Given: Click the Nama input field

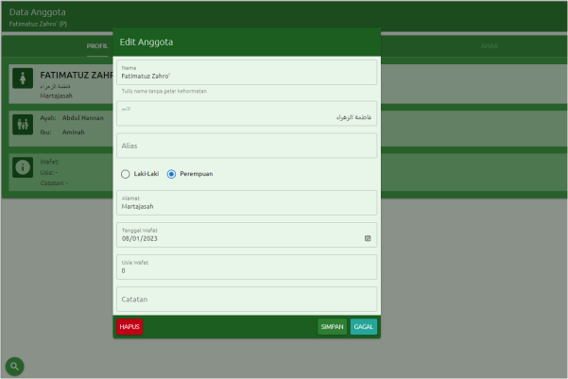Looking at the screenshot, I should (x=246, y=75).
